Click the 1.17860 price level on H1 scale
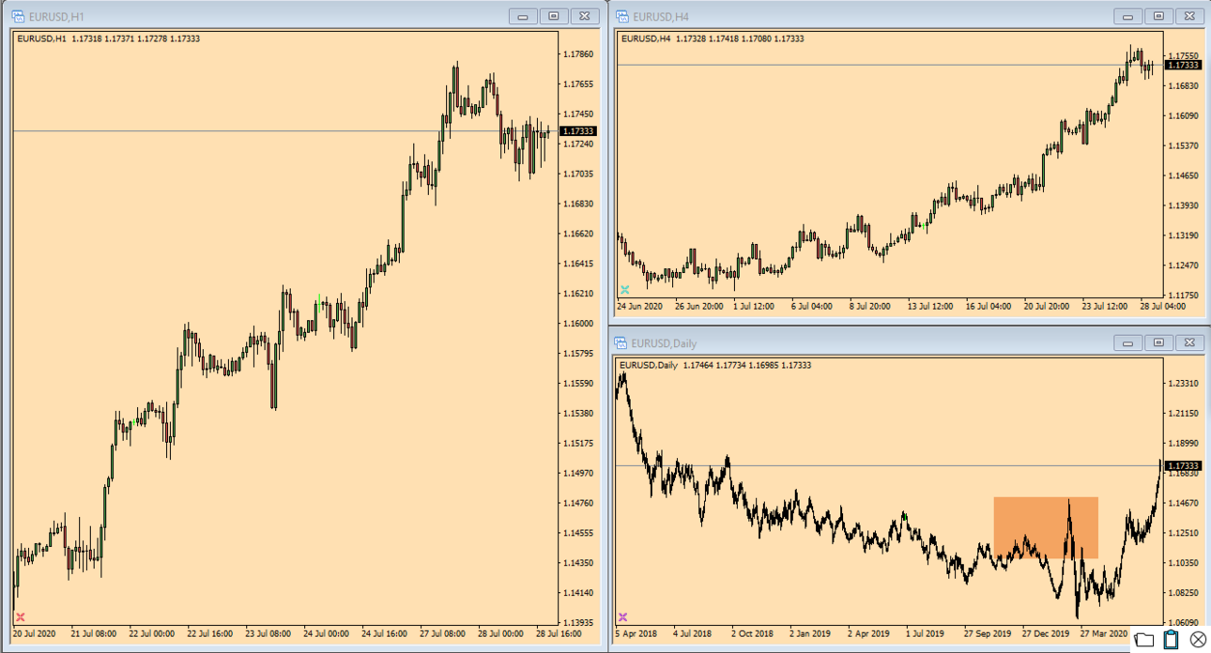 [579, 54]
